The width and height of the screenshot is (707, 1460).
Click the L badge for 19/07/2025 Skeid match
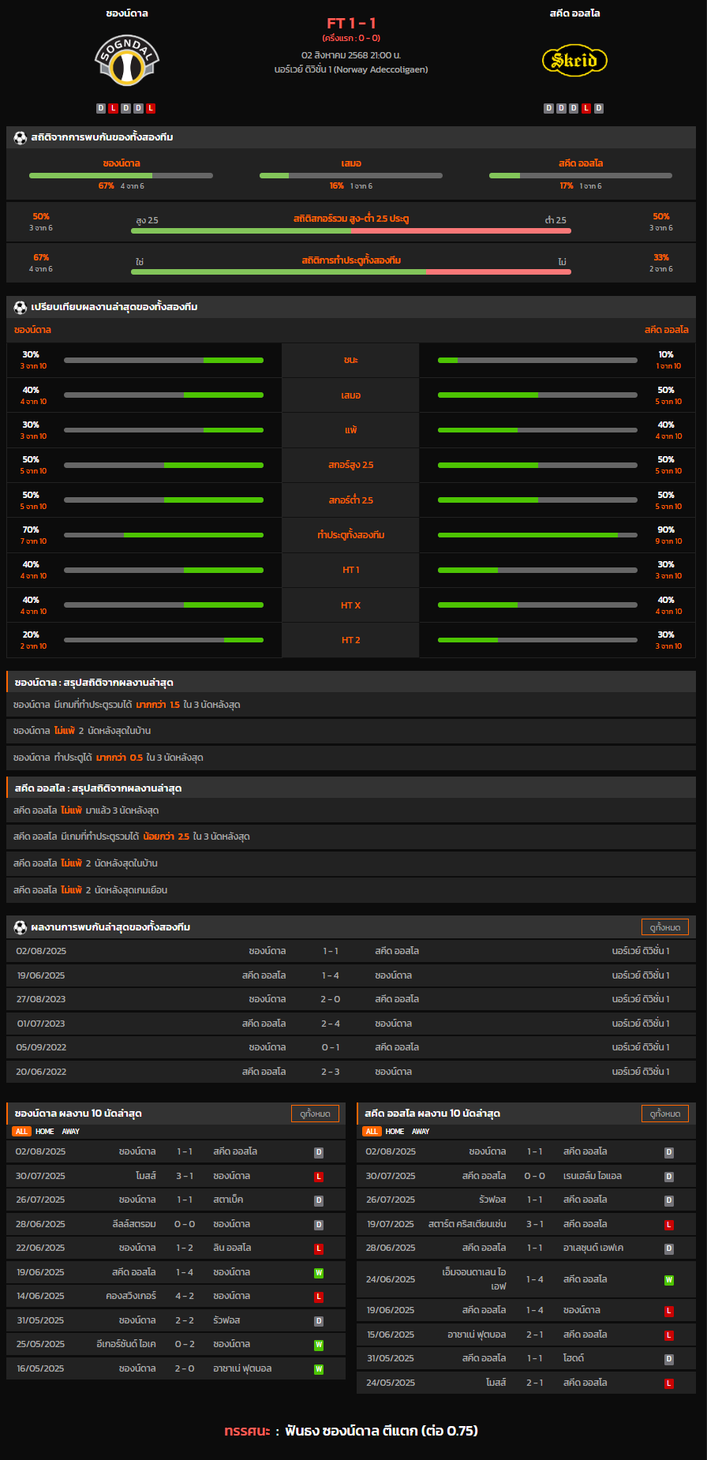coord(669,1225)
